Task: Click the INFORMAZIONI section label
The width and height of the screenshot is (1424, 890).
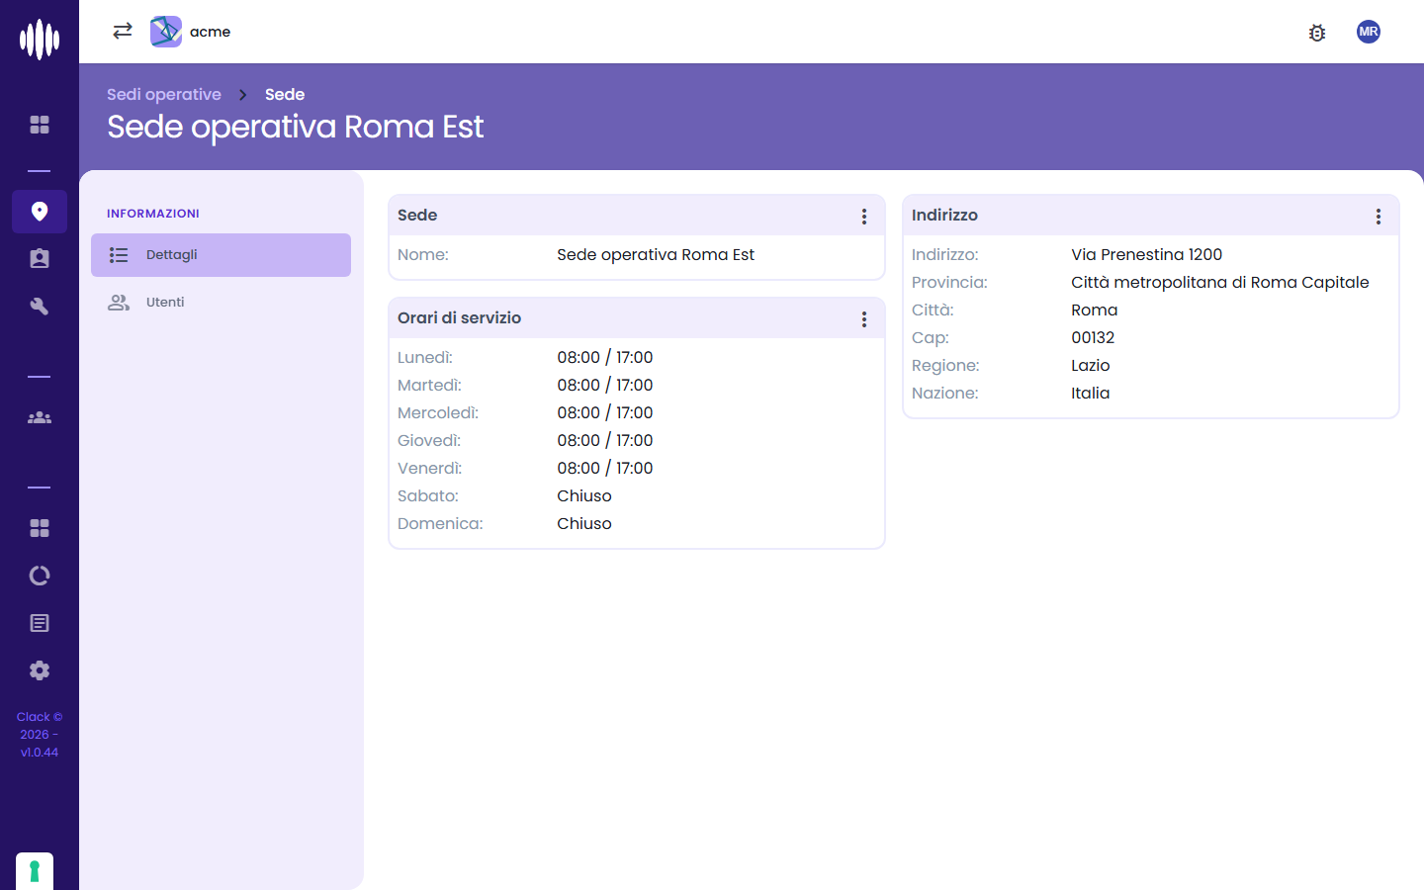Action: 153,214
